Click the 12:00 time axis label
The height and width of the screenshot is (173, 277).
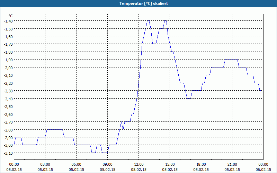[x=139, y=165]
